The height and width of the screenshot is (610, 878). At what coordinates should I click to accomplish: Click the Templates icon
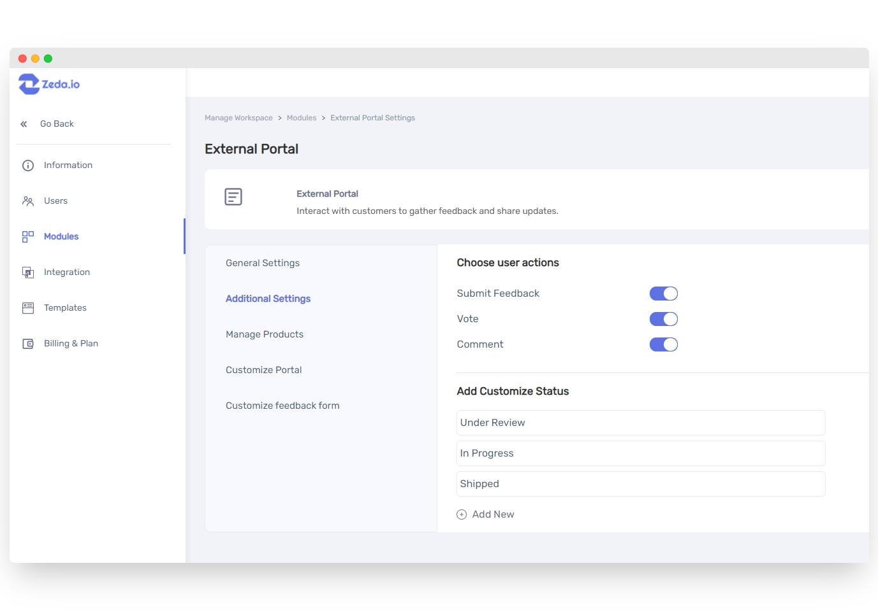pos(28,308)
